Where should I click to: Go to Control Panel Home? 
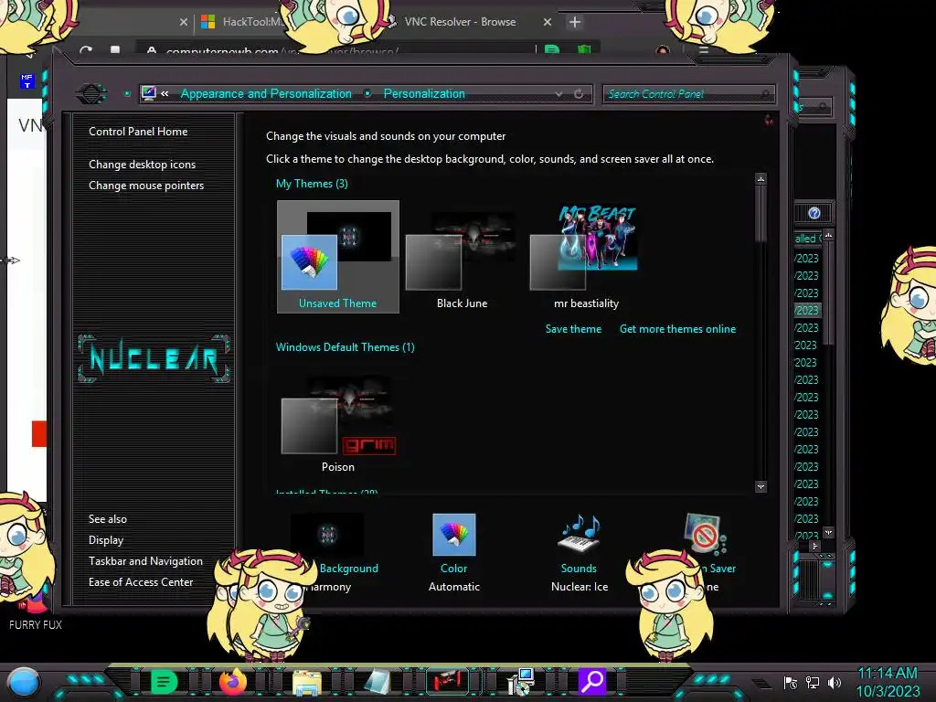tap(138, 132)
